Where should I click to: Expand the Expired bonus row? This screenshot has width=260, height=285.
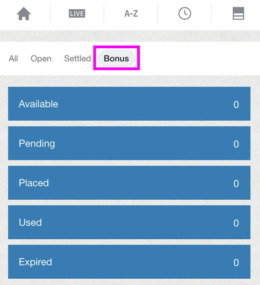click(x=129, y=262)
